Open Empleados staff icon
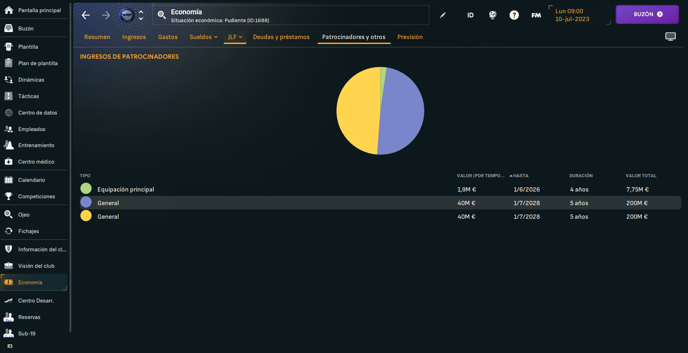688x353 pixels. [9, 129]
